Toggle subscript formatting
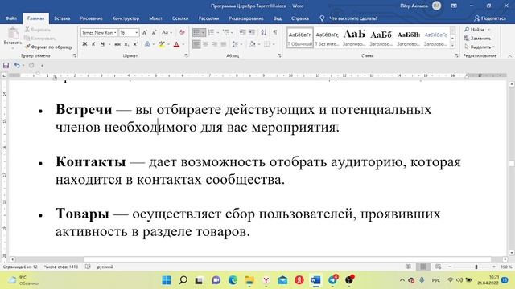 [126, 44]
